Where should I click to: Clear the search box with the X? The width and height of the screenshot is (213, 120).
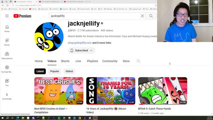pos(142,16)
